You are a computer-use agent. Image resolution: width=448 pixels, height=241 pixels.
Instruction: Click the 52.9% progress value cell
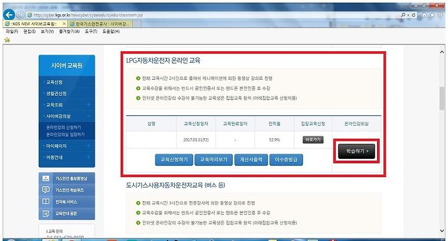(x=274, y=140)
